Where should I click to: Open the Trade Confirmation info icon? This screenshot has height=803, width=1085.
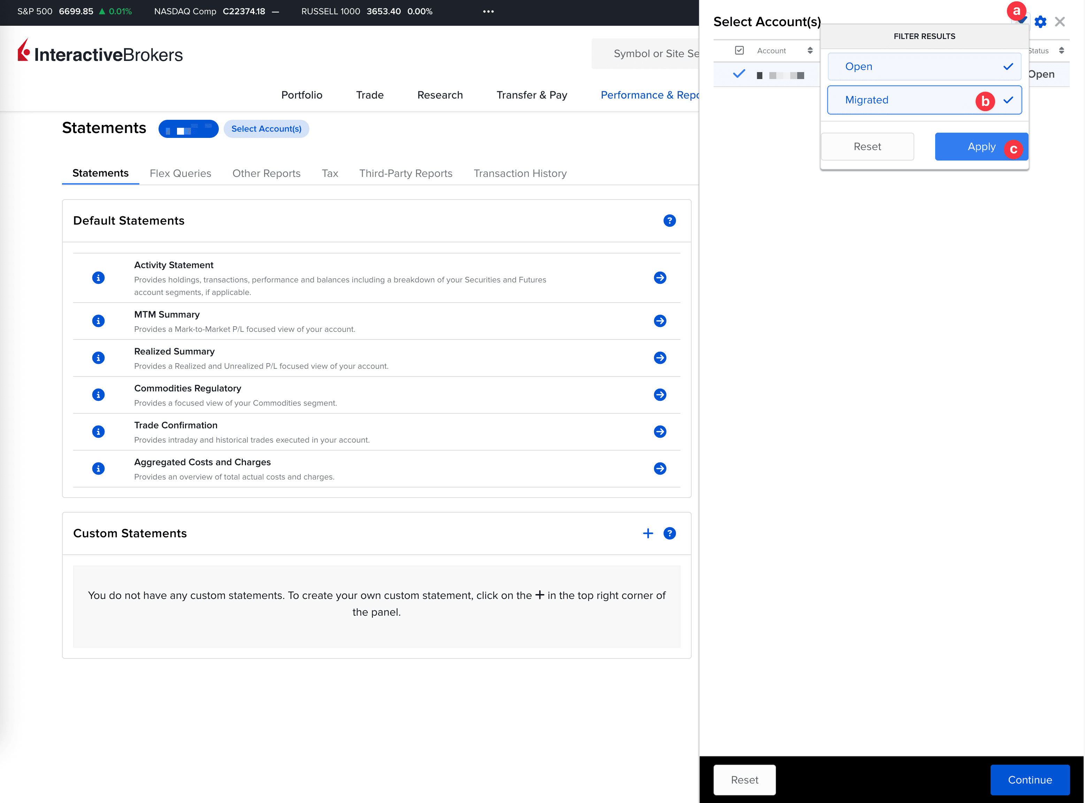tap(98, 432)
